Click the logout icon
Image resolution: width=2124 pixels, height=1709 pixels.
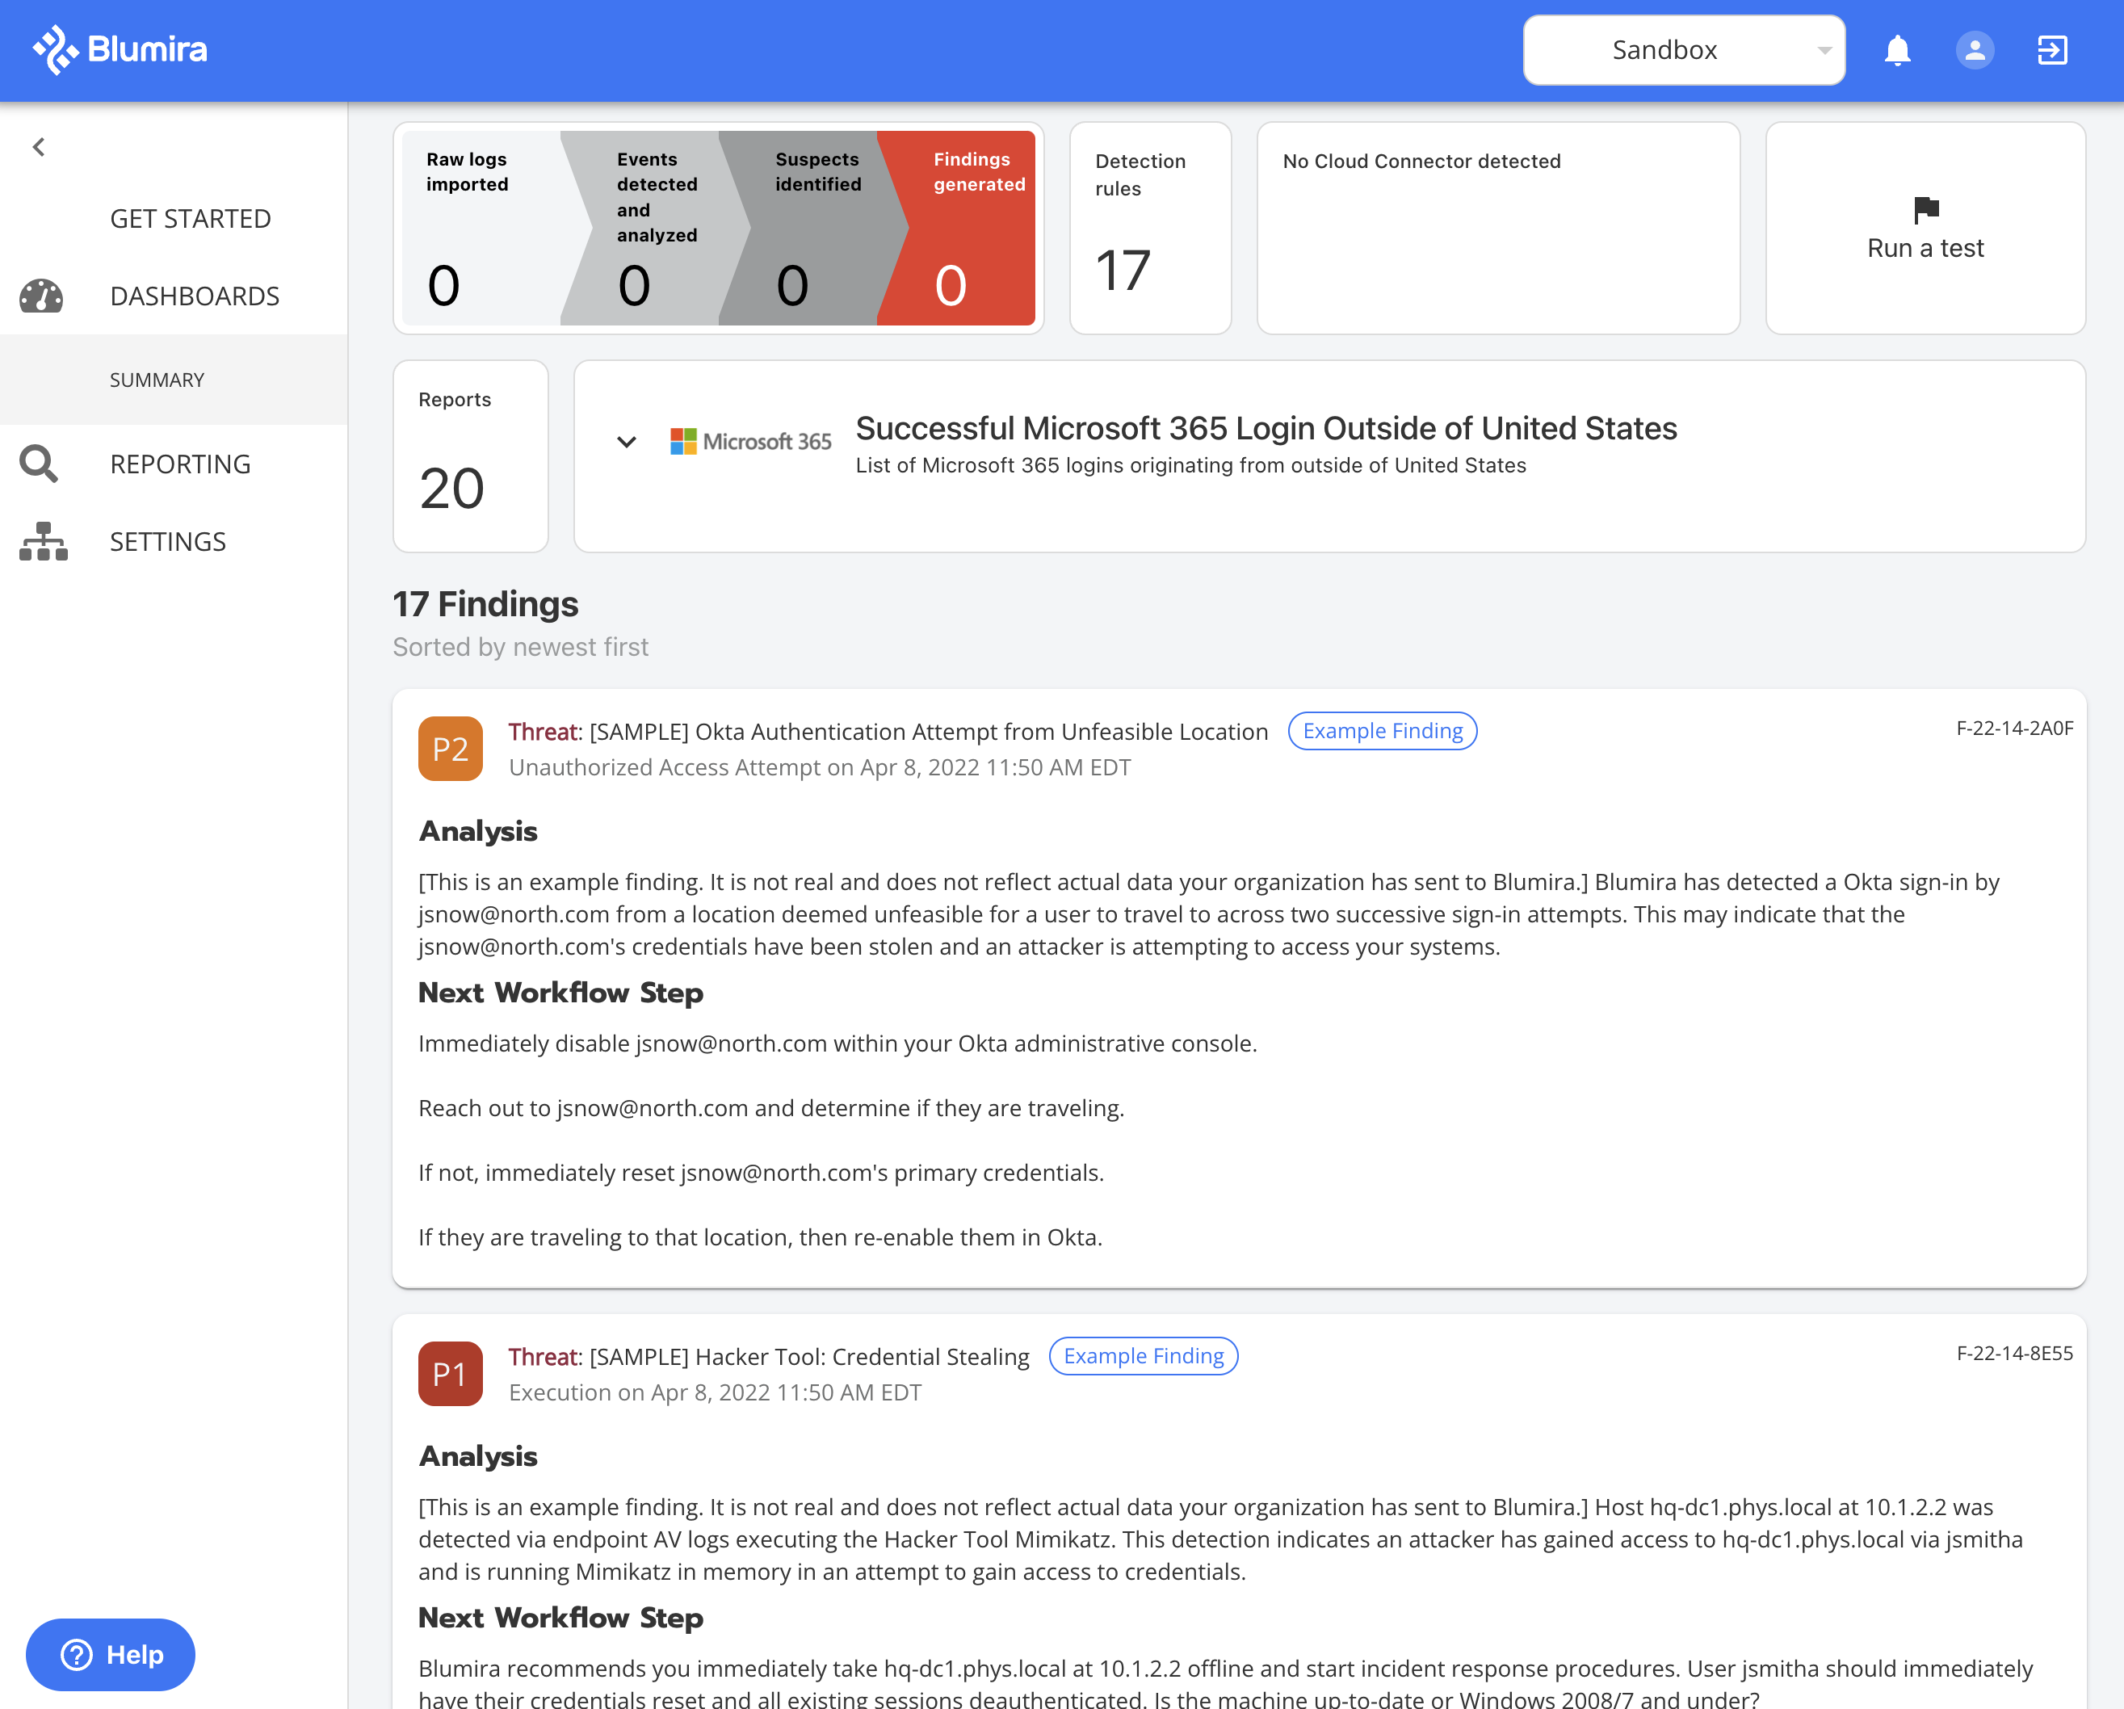pos(2053,50)
